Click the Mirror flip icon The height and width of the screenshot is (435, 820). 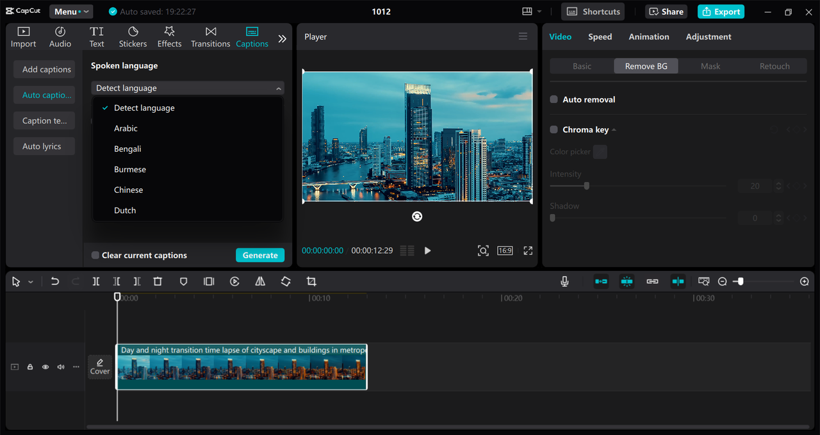pyautogui.click(x=260, y=281)
